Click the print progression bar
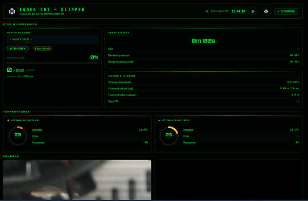 52,63
